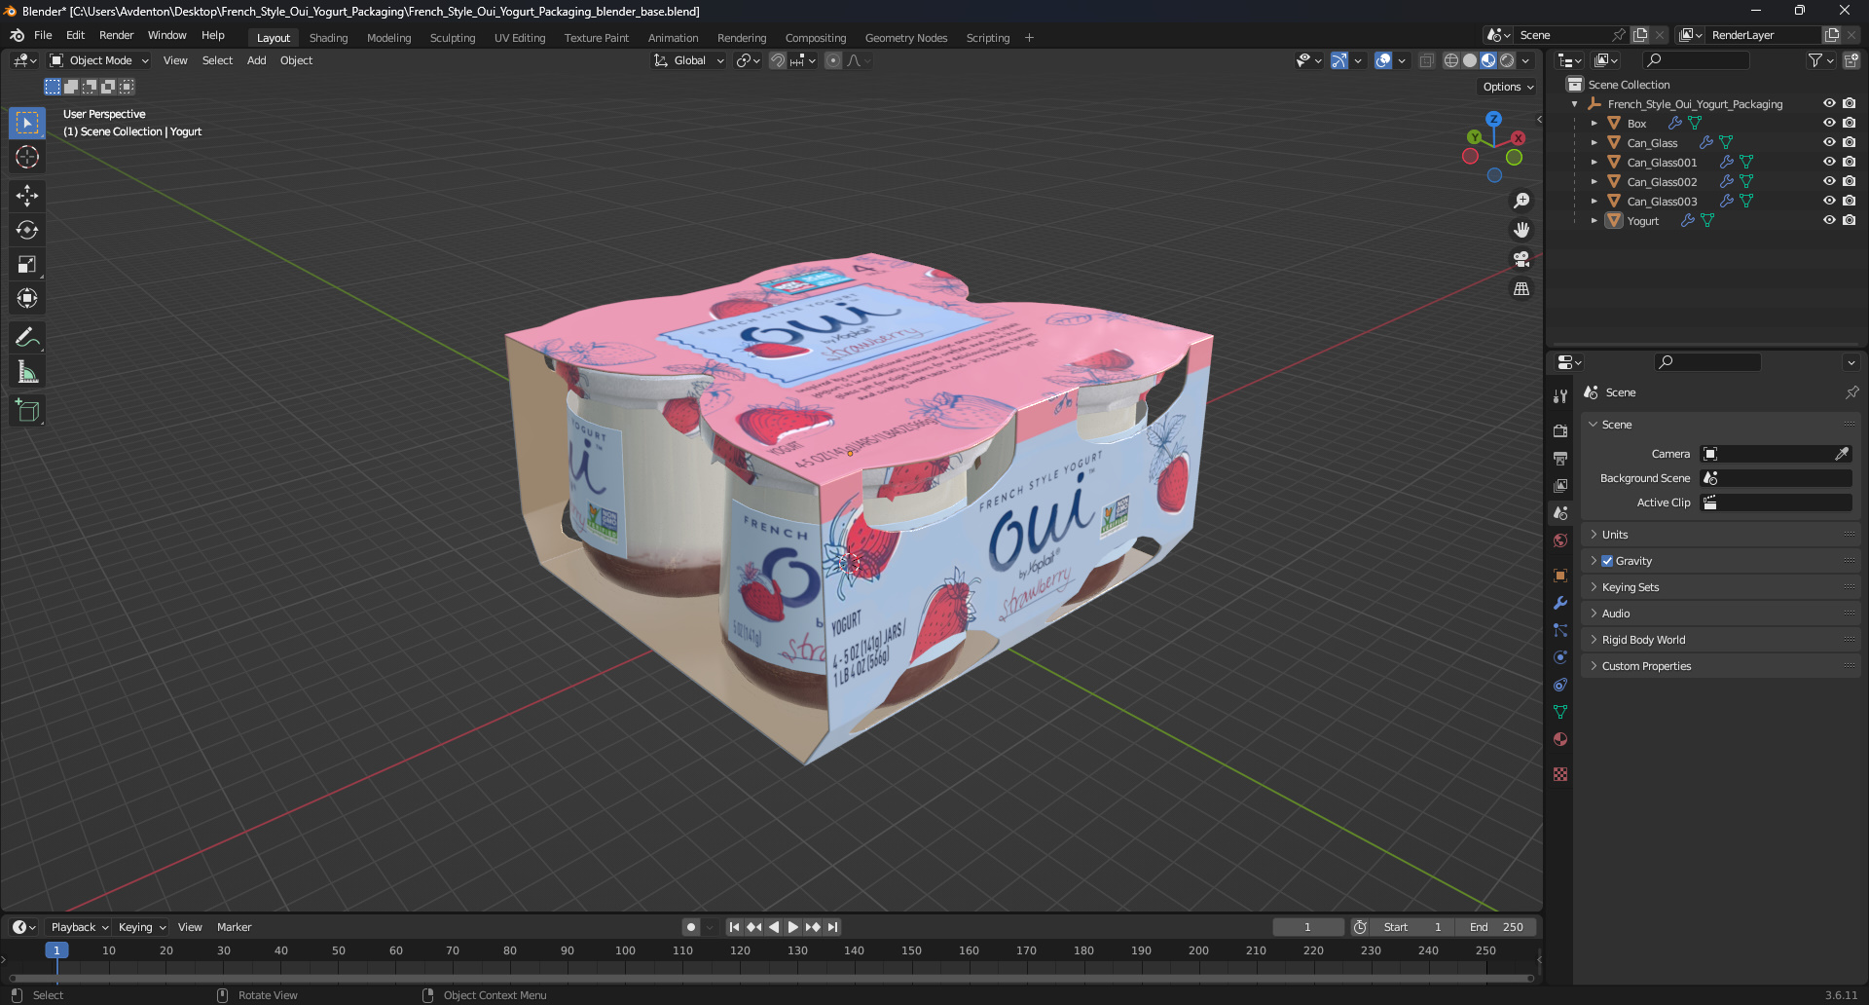This screenshot has width=1869, height=1005.
Task: Click the Camera selection field
Action: click(x=1776, y=454)
